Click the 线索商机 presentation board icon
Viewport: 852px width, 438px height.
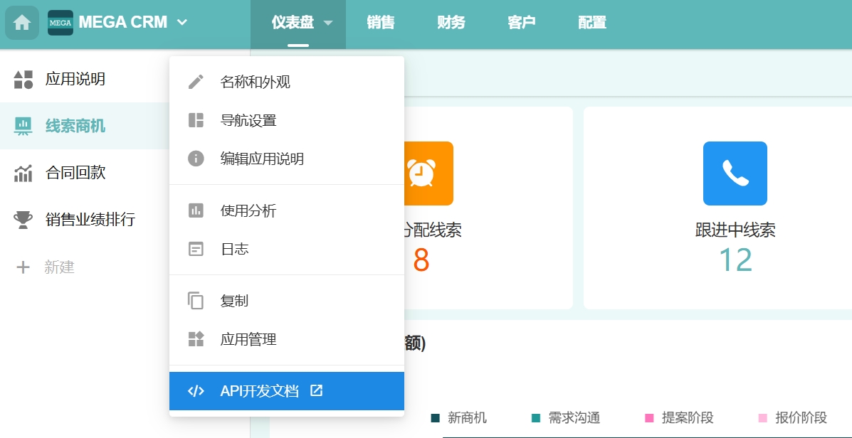23,127
